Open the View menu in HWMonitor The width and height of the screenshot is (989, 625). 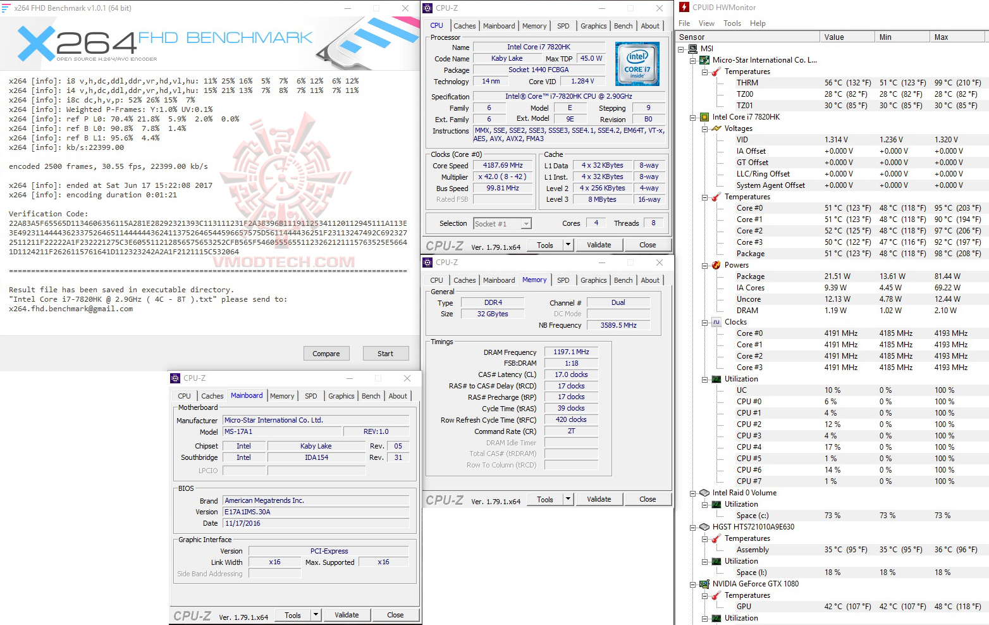pos(706,23)
